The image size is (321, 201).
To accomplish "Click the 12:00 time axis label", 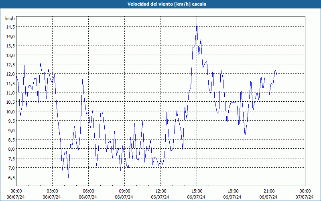I will (x=161, y=191).
